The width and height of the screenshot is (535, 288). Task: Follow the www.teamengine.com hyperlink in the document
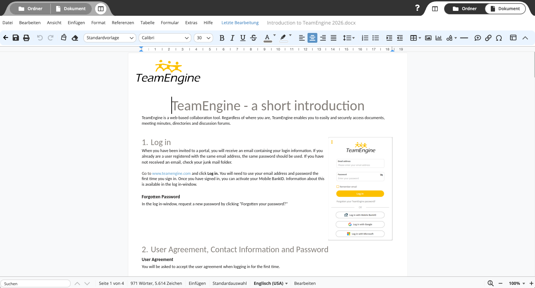(171, 173)
